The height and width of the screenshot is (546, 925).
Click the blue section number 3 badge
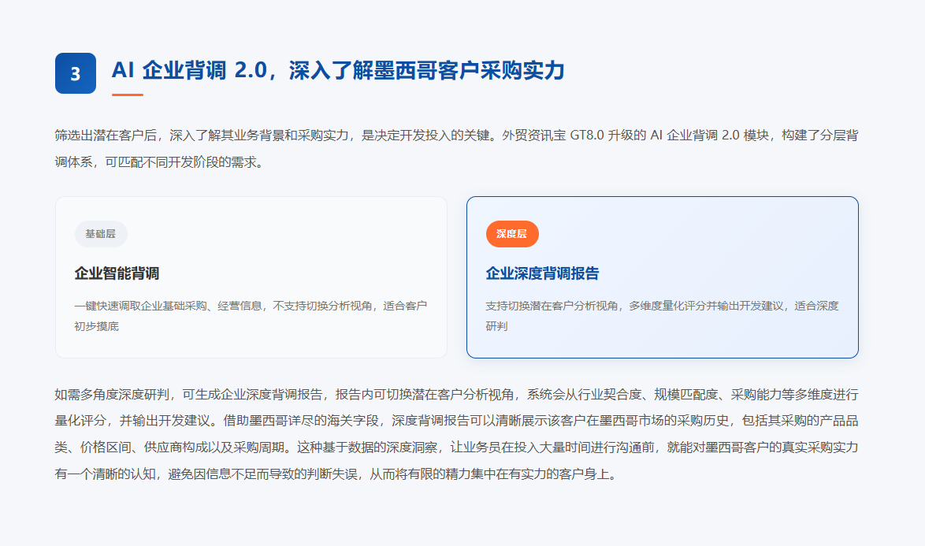point(76,73)
